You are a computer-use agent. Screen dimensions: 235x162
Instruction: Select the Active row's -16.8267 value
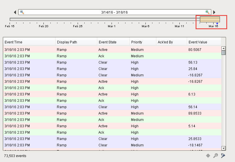[x=195, y=82]
